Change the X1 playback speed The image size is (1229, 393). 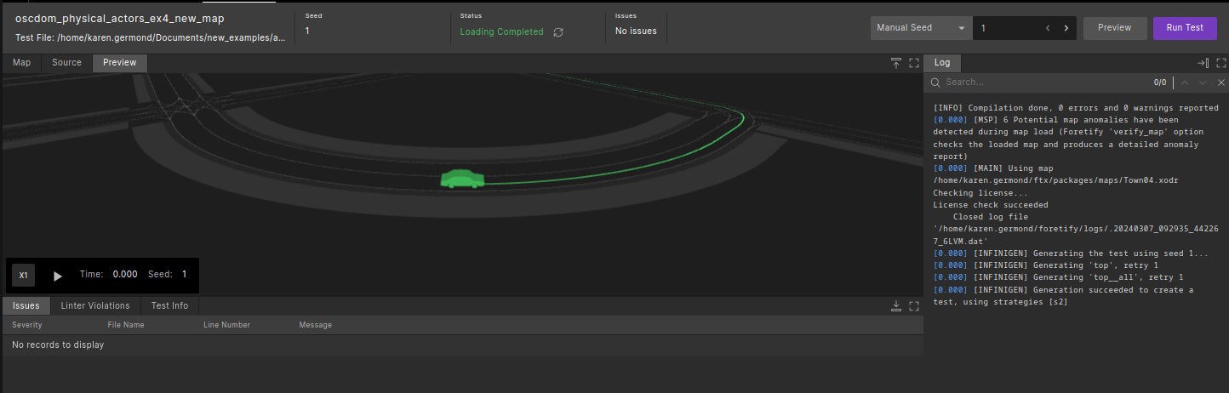point(24,276)
